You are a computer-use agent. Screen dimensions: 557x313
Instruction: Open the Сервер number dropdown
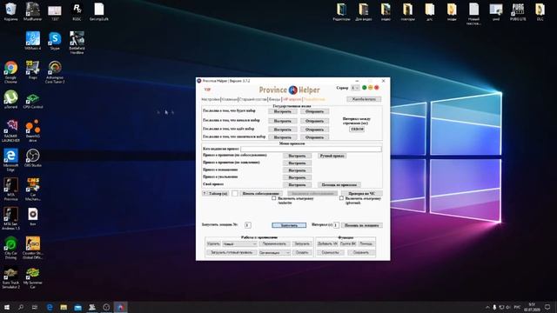[x=355, y=88]
